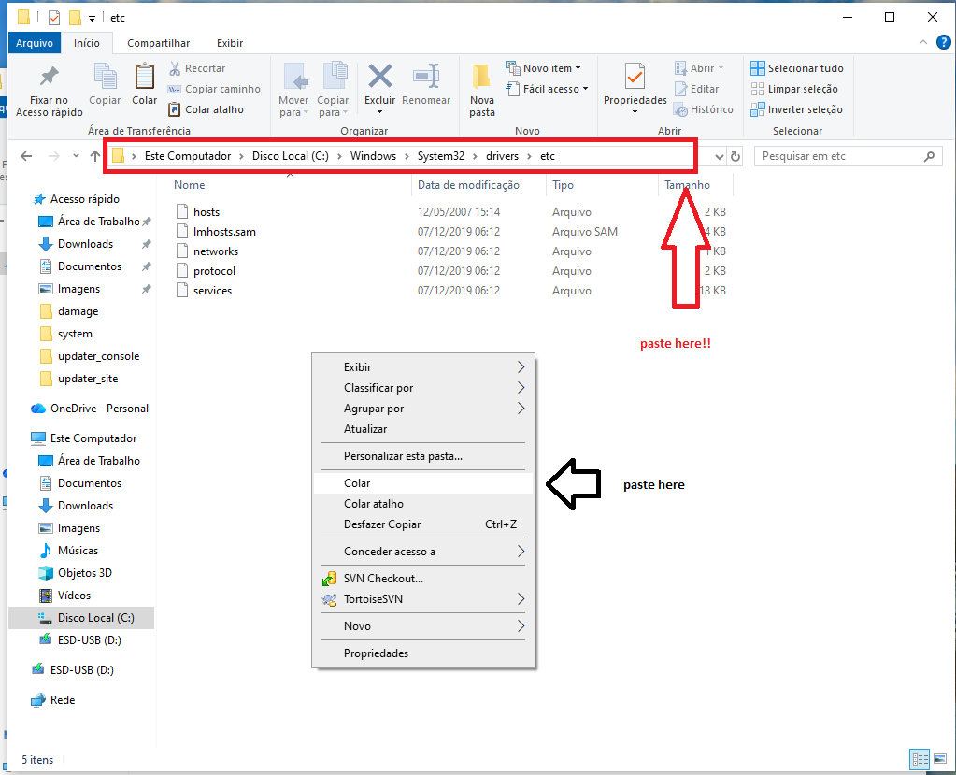Click Colar atalho in the ribbon
The width and height of the screenshot is (956, 775).
tap(207, 109)
